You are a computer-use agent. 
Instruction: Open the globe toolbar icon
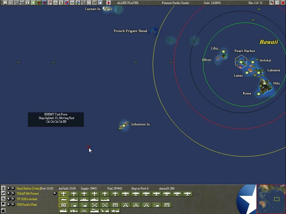pos(78,3)
